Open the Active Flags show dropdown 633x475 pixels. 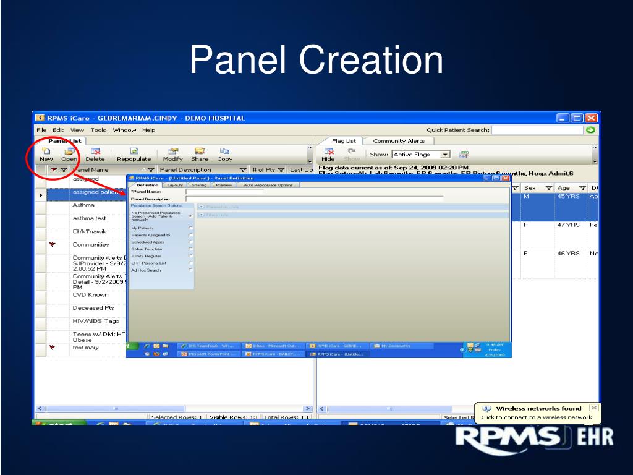pyautogui.click(x=445, y=155)
